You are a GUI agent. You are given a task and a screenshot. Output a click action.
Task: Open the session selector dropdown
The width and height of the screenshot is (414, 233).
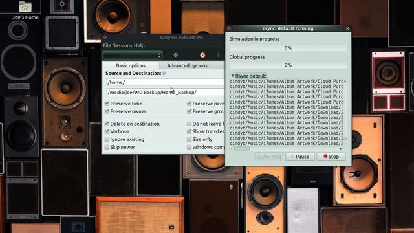[132, 55]
